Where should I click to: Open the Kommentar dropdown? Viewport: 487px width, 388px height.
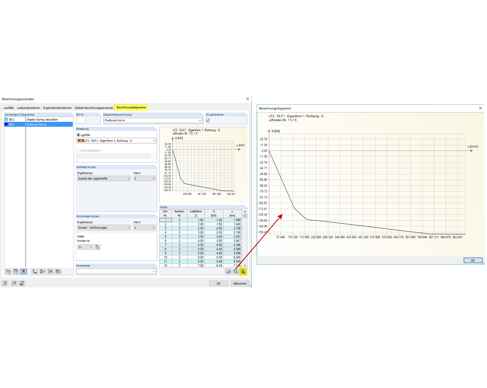[154, 271]
